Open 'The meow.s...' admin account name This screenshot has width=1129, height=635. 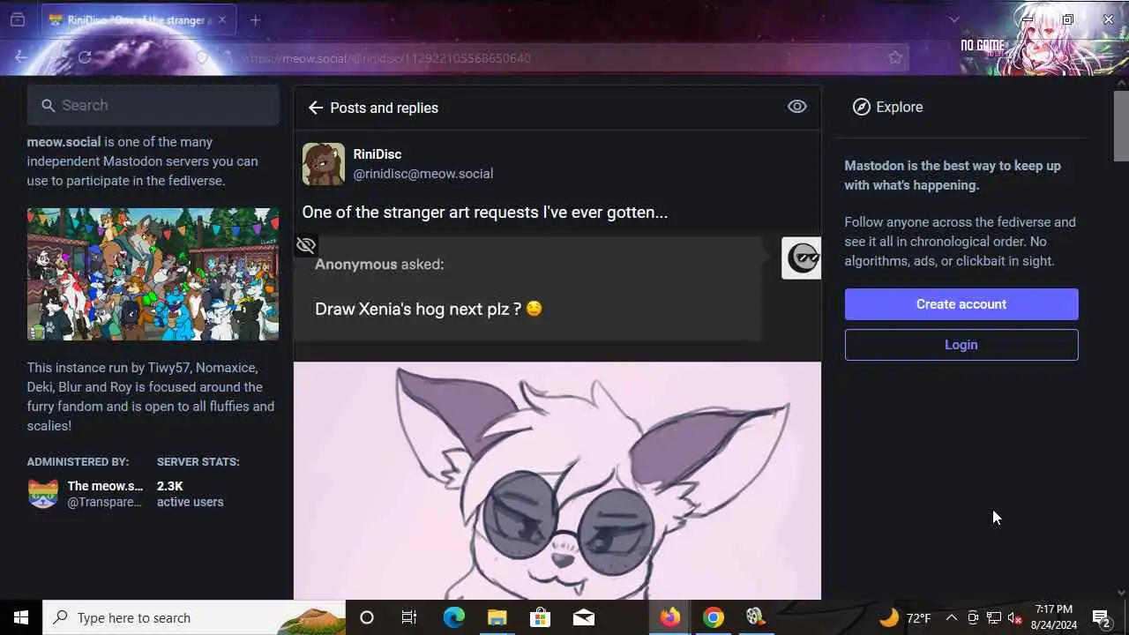[x=105, y=486]
